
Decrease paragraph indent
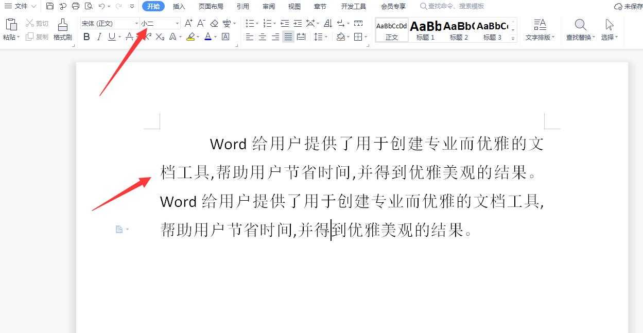click(x=284, y=23)
